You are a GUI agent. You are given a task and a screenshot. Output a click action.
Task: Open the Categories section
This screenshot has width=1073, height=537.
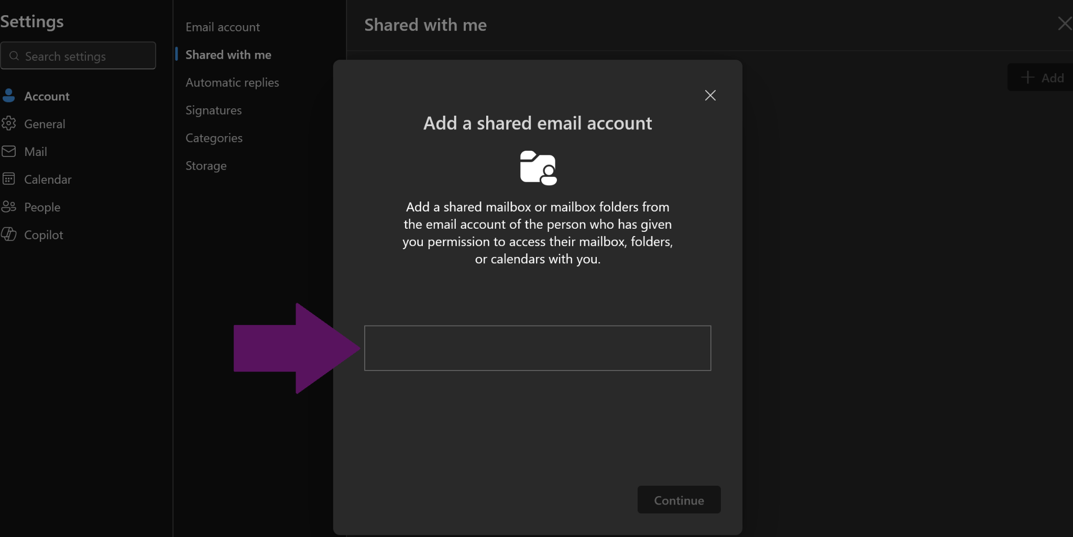(x=214, y=138)
